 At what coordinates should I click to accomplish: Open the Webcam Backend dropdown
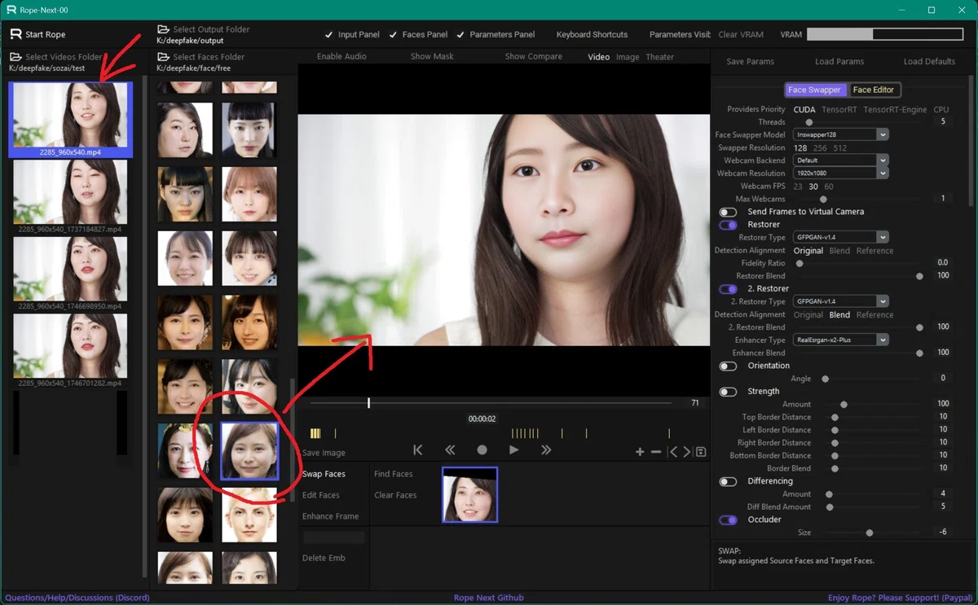pyautogui.click(x=840, y=160)
